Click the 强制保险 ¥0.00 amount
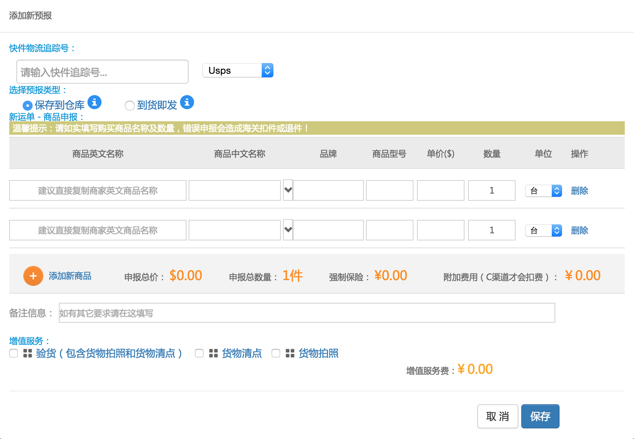This screenshot has width=634, height=439. (x=391, y=276)
